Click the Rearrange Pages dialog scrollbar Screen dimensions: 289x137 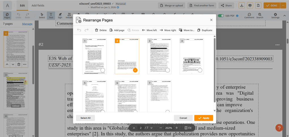[x=214, y=70]
